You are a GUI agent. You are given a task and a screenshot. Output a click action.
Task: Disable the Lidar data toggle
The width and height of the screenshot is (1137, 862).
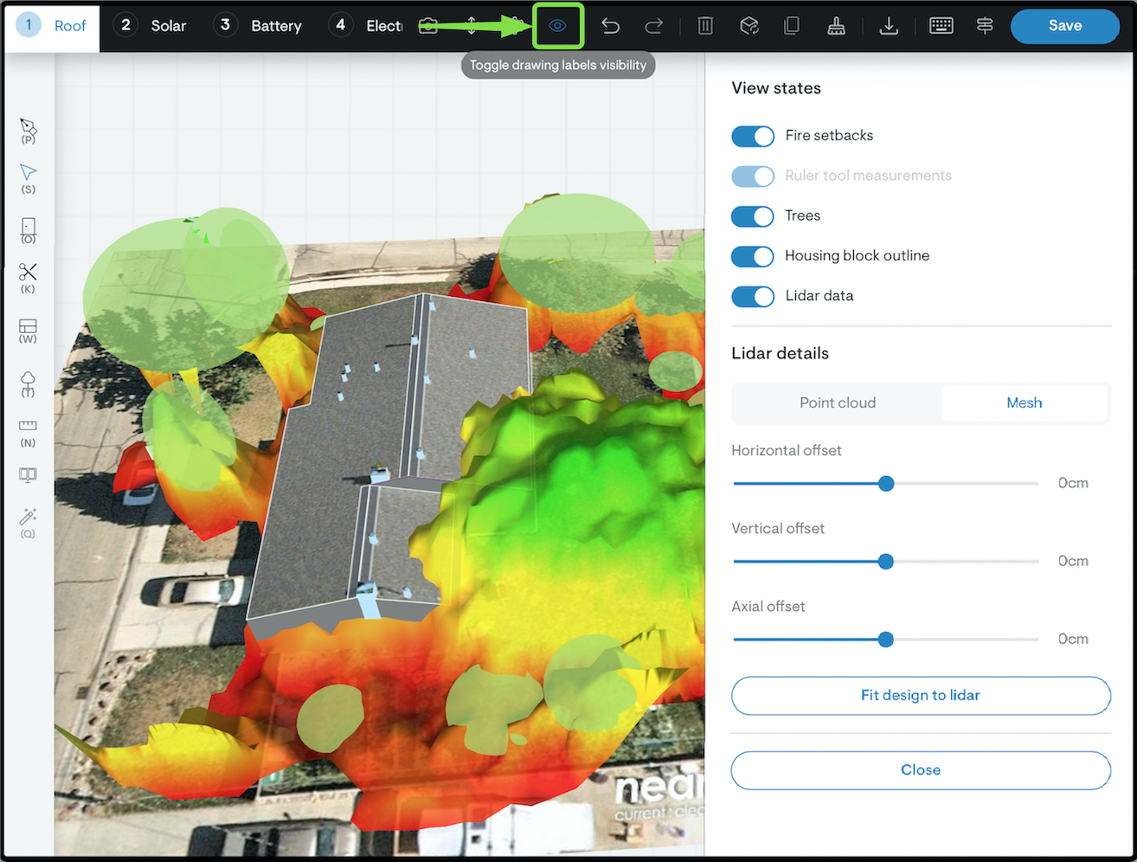(752, 296)
